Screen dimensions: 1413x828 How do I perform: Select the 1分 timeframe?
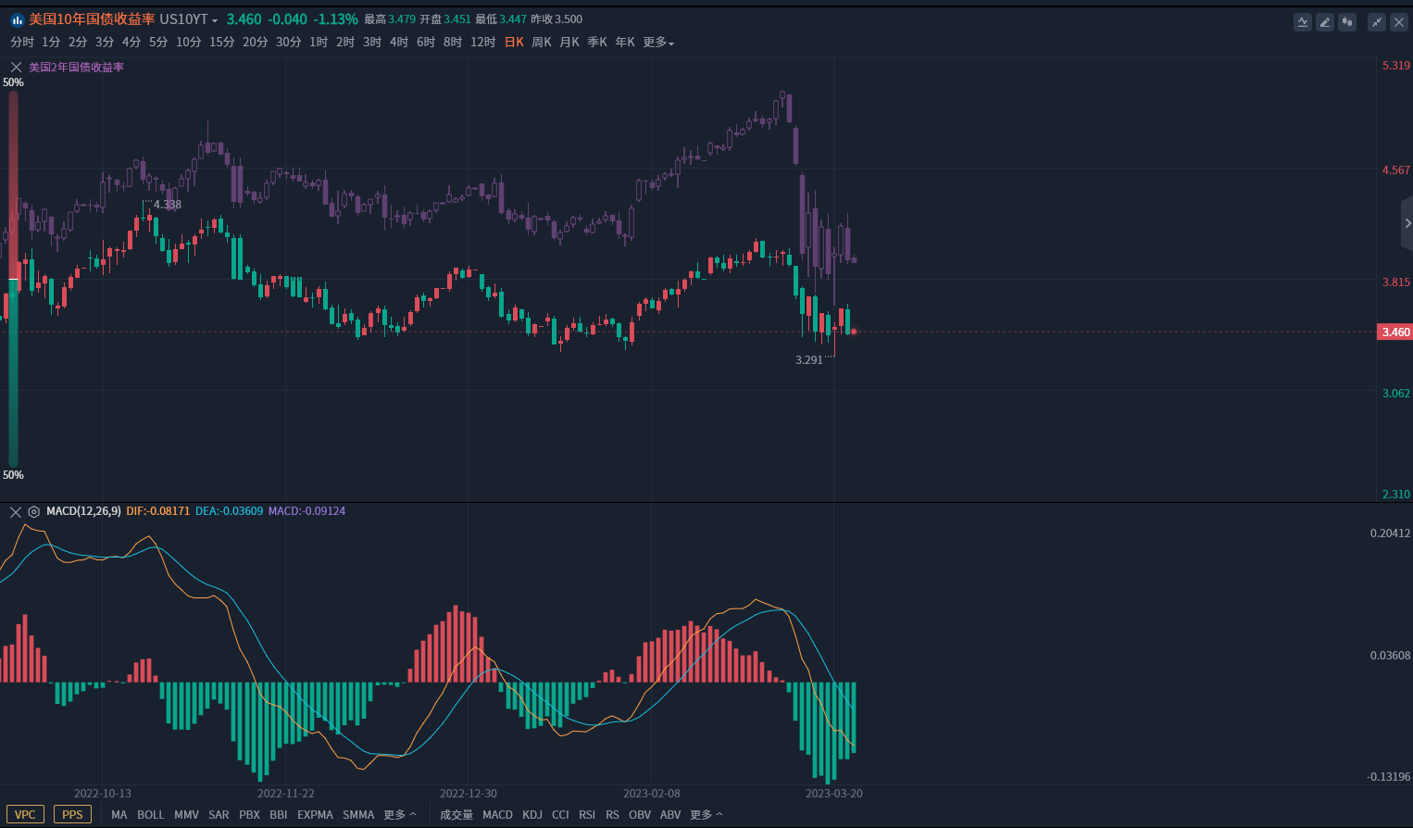click(51, 43)
